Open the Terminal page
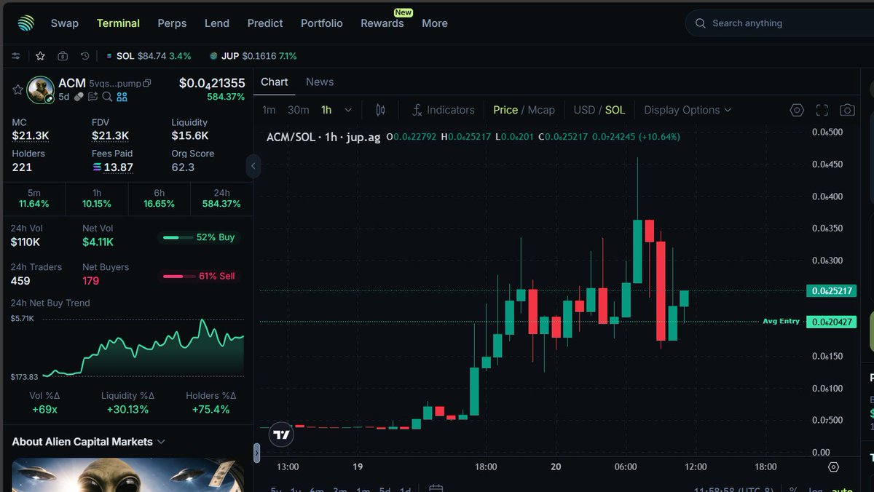Screen dimensions: 874x492 coord(118,23)
